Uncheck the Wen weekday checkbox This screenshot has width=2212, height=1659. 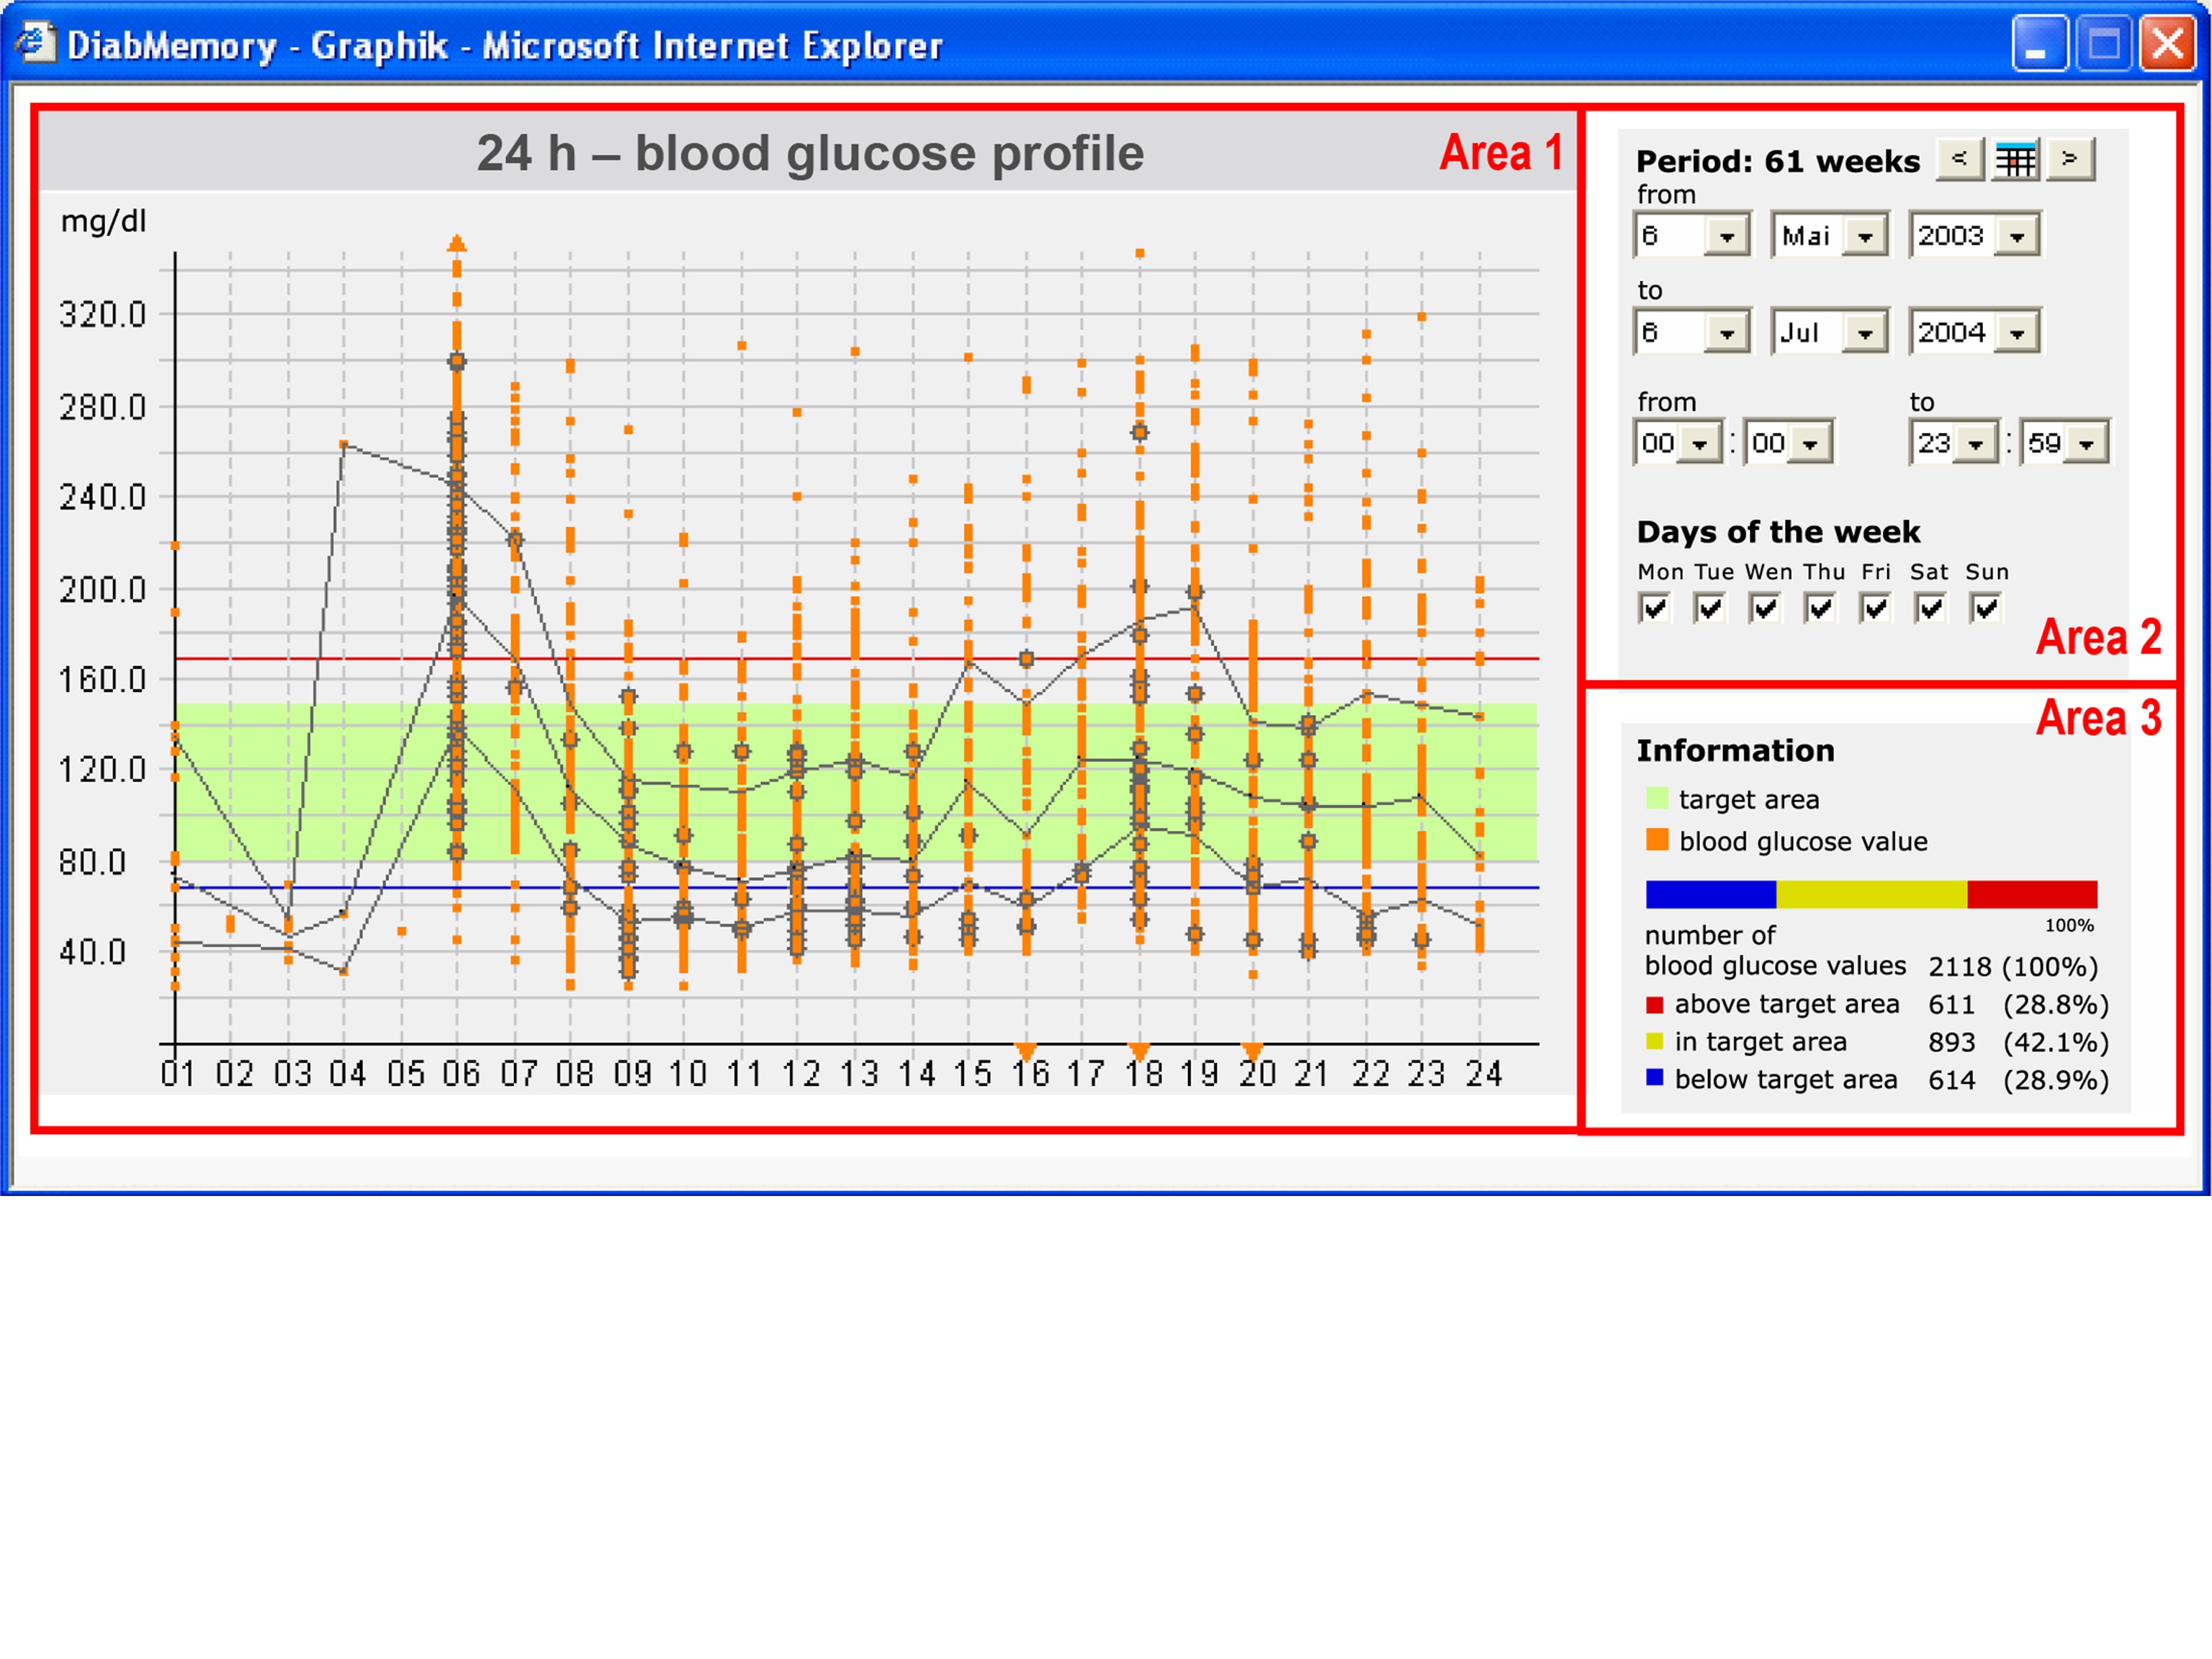click(x=1765, y=607)
